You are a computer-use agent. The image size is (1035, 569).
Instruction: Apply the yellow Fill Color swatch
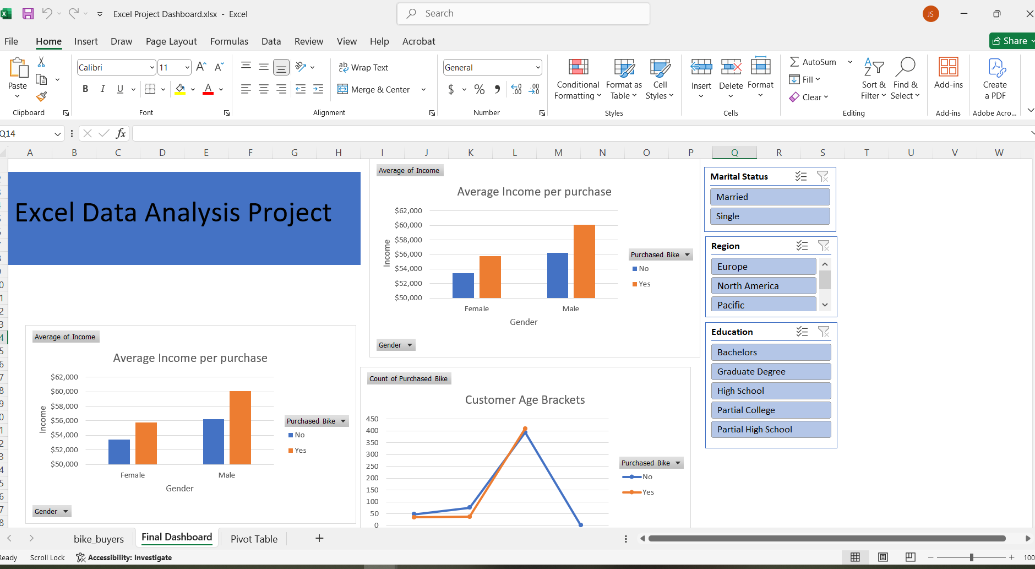coord(180,89)
